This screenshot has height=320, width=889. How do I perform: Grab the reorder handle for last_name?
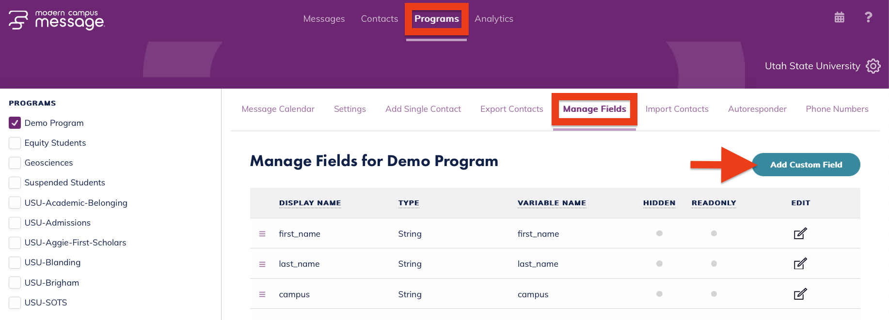(262, 264)
